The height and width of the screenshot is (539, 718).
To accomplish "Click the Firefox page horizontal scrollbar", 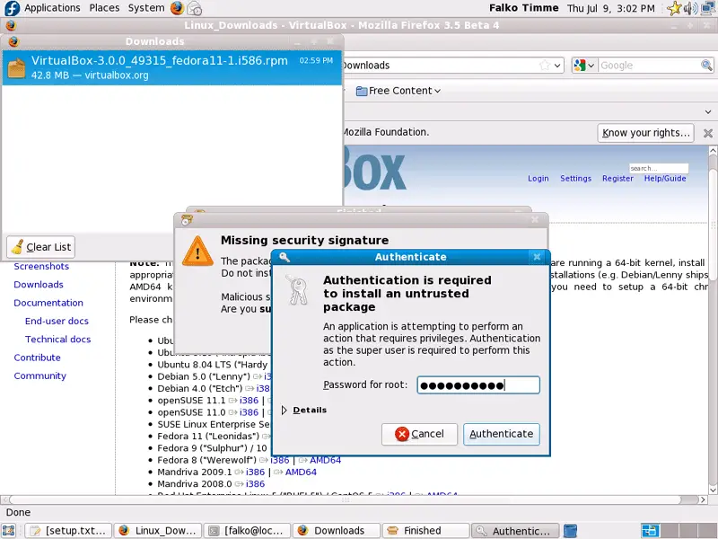I will click(x=354, y=499).
